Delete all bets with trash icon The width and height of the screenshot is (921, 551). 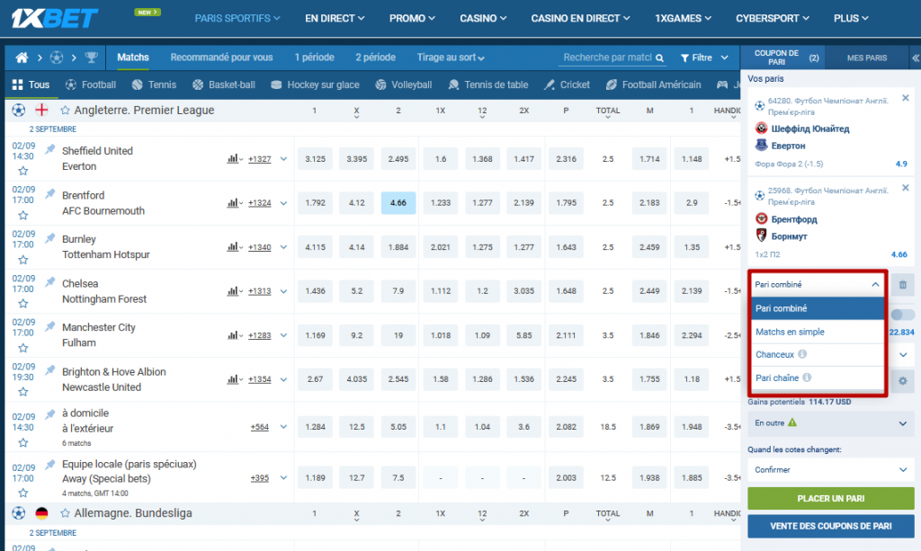coord(903,285)
